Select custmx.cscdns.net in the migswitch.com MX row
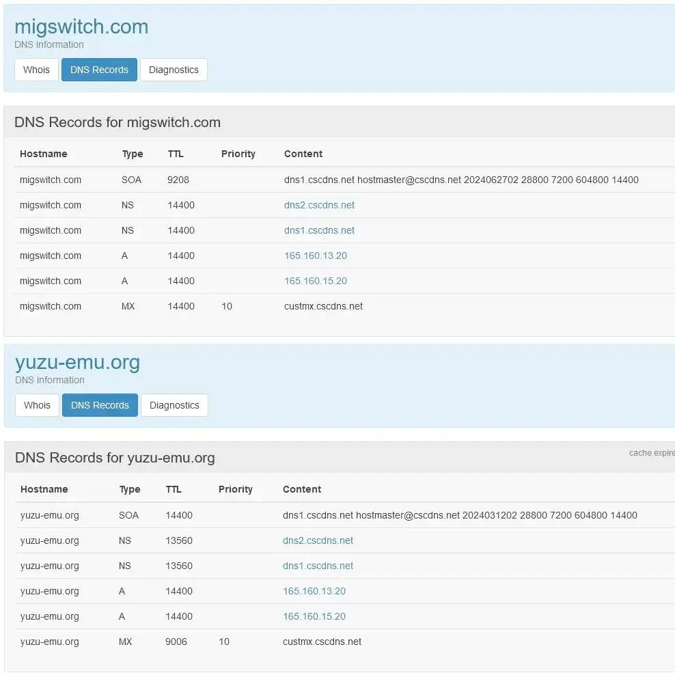This screenshot has height=675, width=675. (x=323, y=306)
